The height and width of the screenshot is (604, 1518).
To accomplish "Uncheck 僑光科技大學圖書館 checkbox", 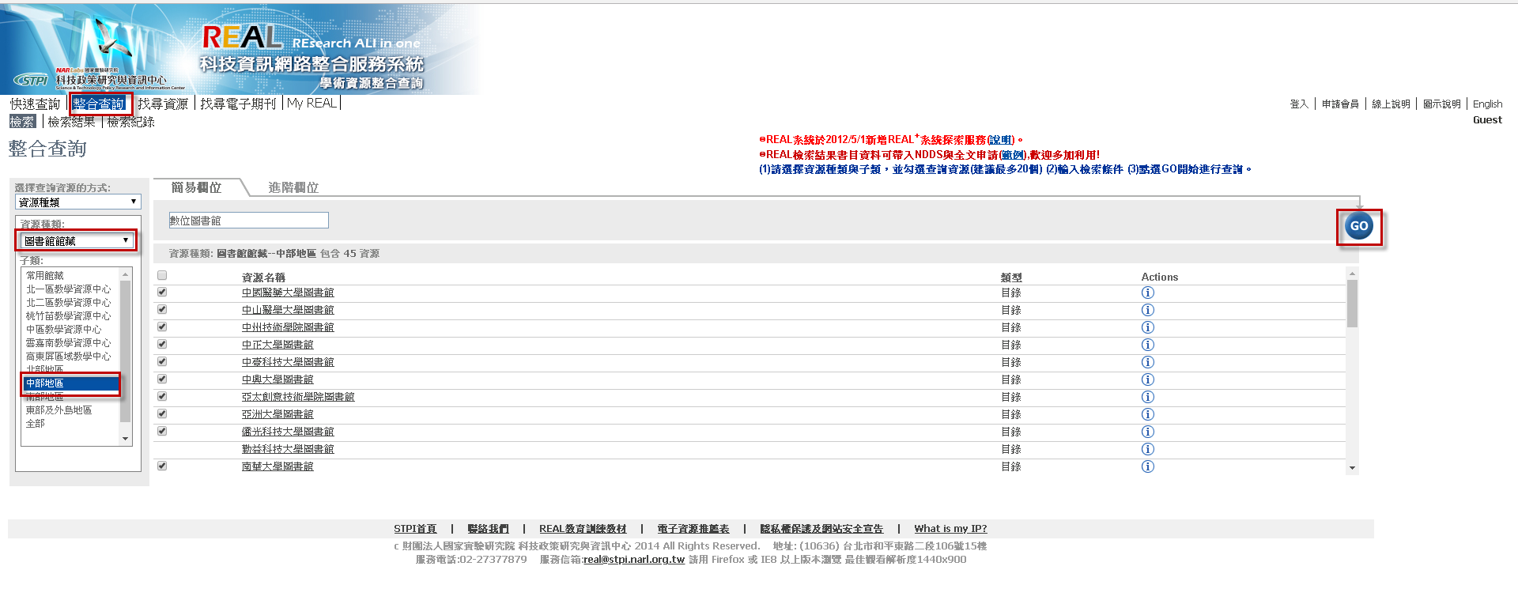I will [162, 431].
